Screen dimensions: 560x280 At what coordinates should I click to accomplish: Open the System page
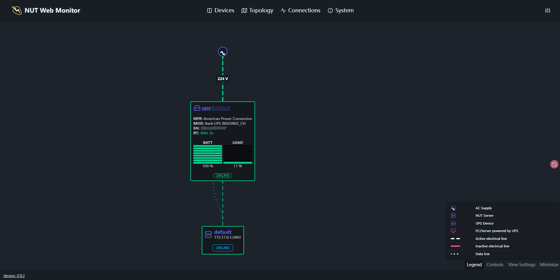tap(341, 10)
